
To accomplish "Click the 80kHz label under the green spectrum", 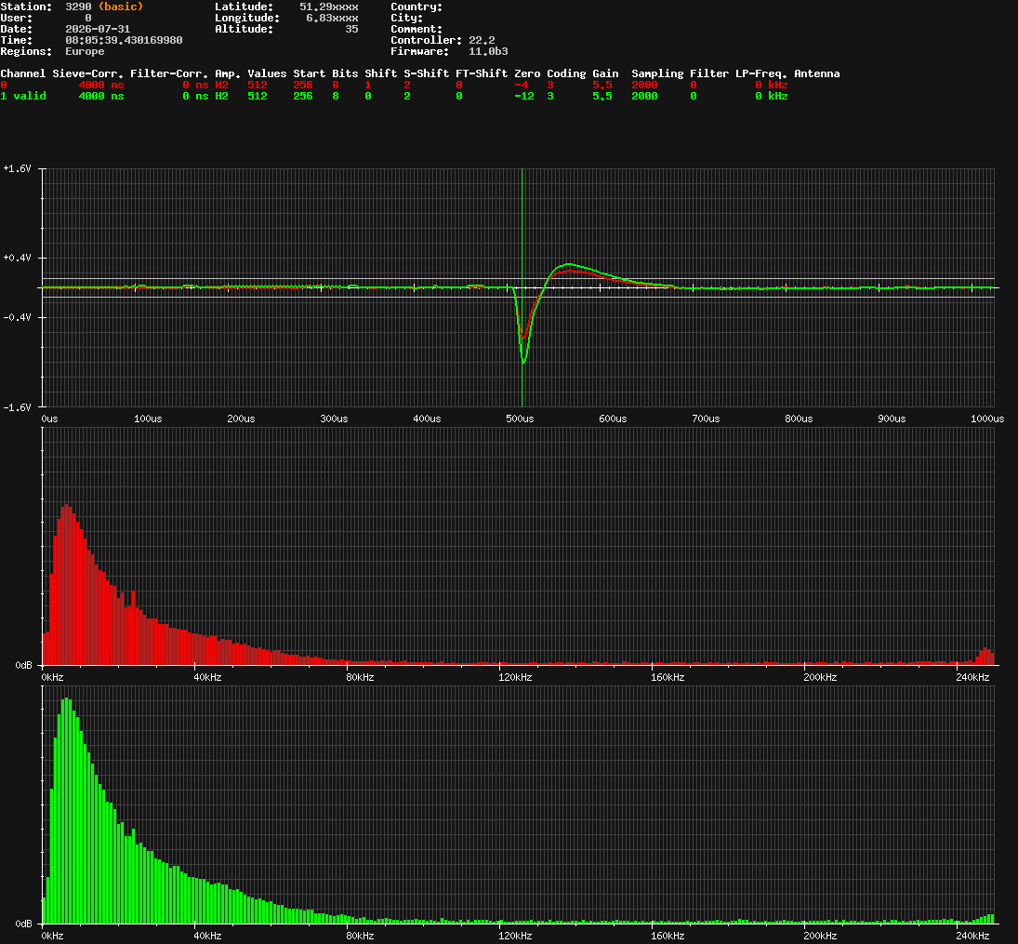I will pos(360,937).
